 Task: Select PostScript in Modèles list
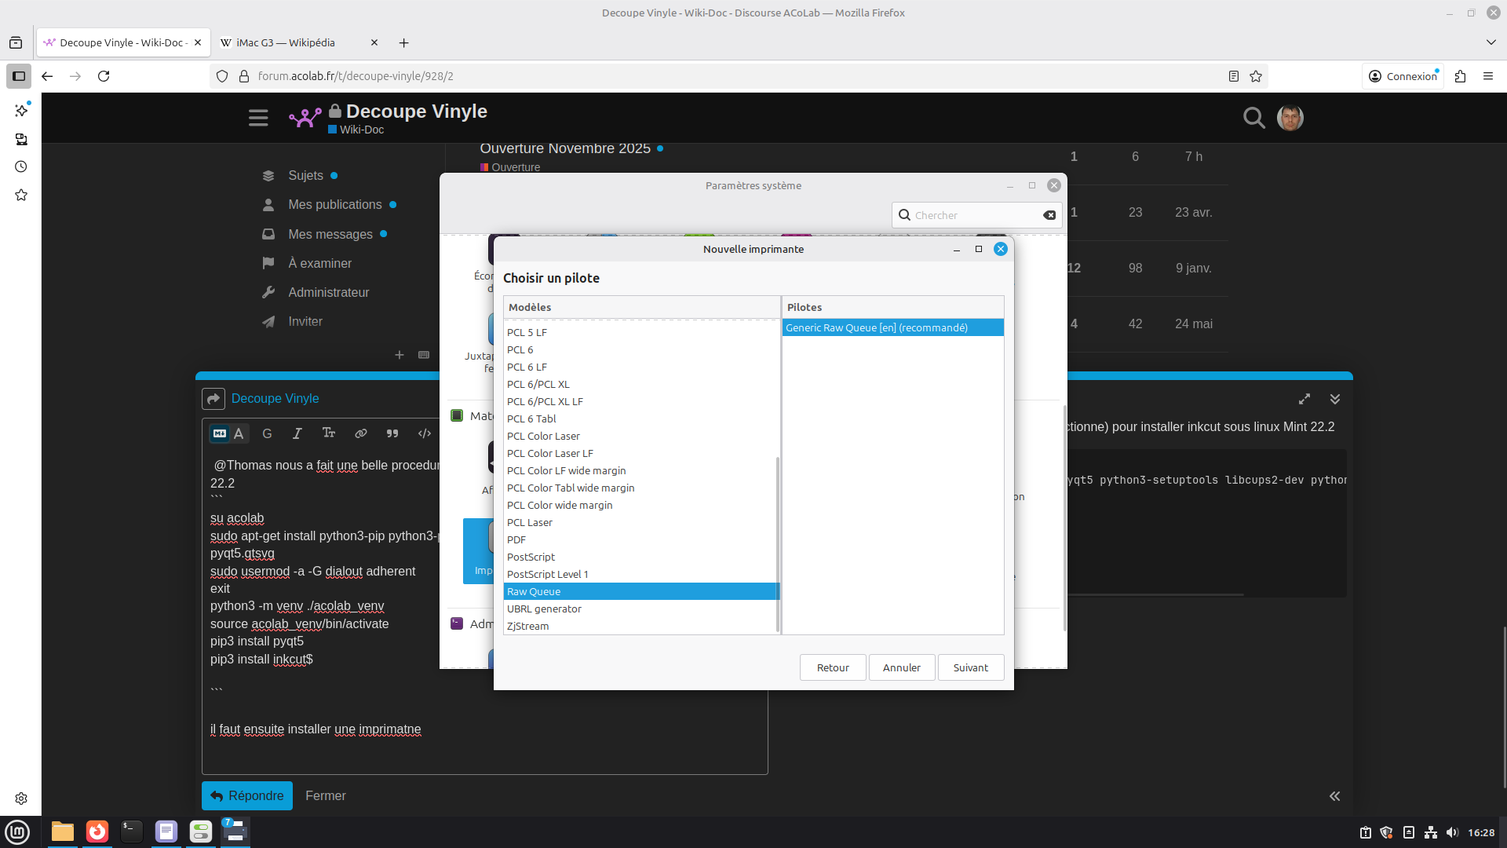pos(531,557)
